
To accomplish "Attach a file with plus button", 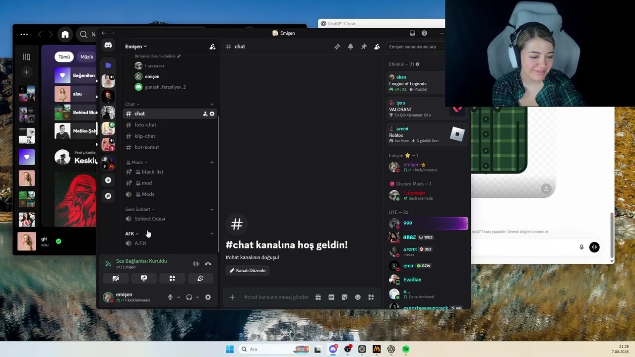I will coord(232,297).
